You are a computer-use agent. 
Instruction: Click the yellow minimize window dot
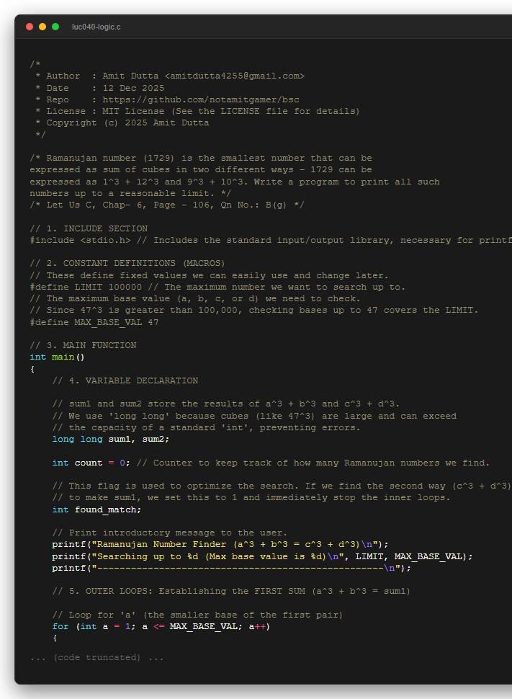[42, 27]
